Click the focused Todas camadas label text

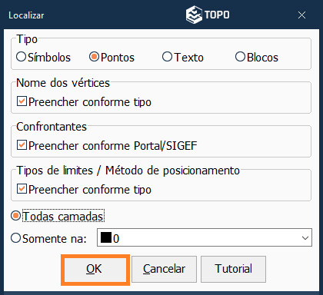coord(63,217)
